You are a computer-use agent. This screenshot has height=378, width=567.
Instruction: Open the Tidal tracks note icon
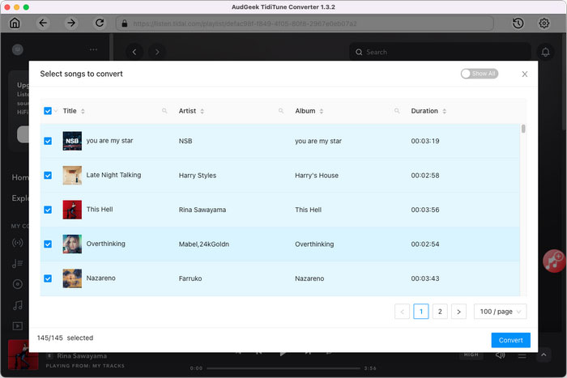coord(17,305)
